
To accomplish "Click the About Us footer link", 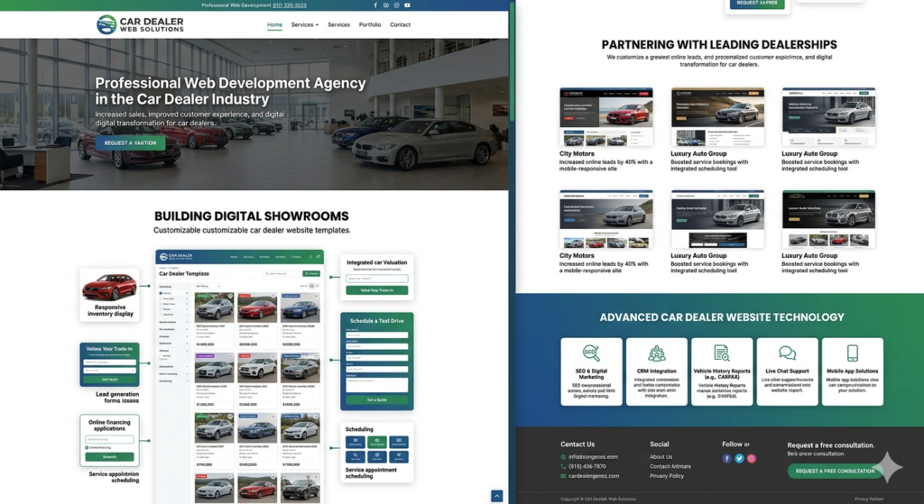I will pyautogui.click(x=661, y=457).
